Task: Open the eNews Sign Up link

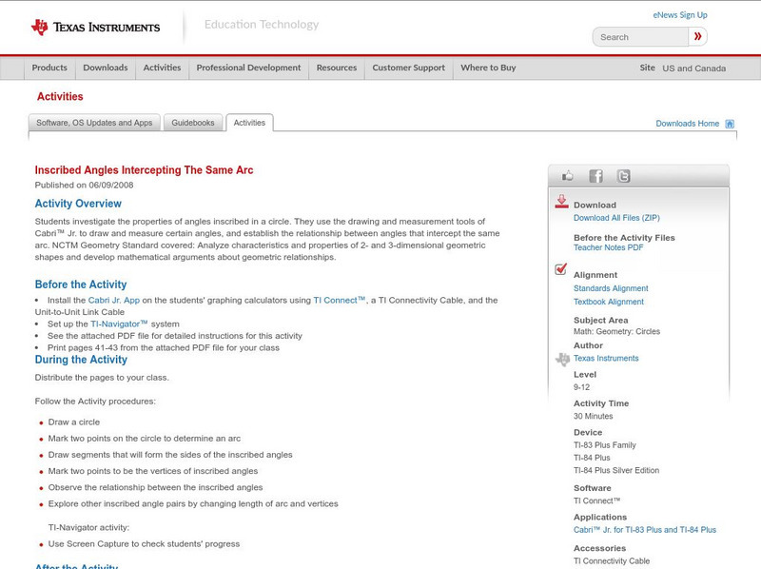Action: pyautogui.click(x=680, y=15)
